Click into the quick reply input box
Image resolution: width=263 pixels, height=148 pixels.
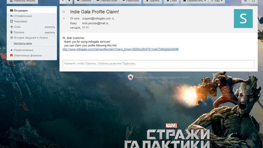(159, 64)
